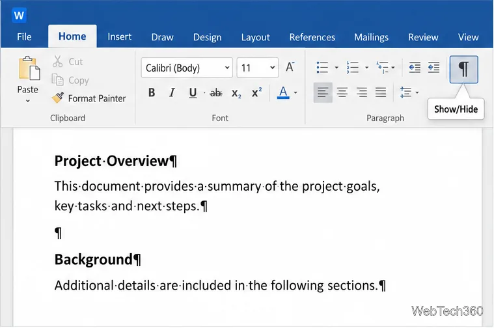
Task: Click the Copy button
Action: coord(70,80)
